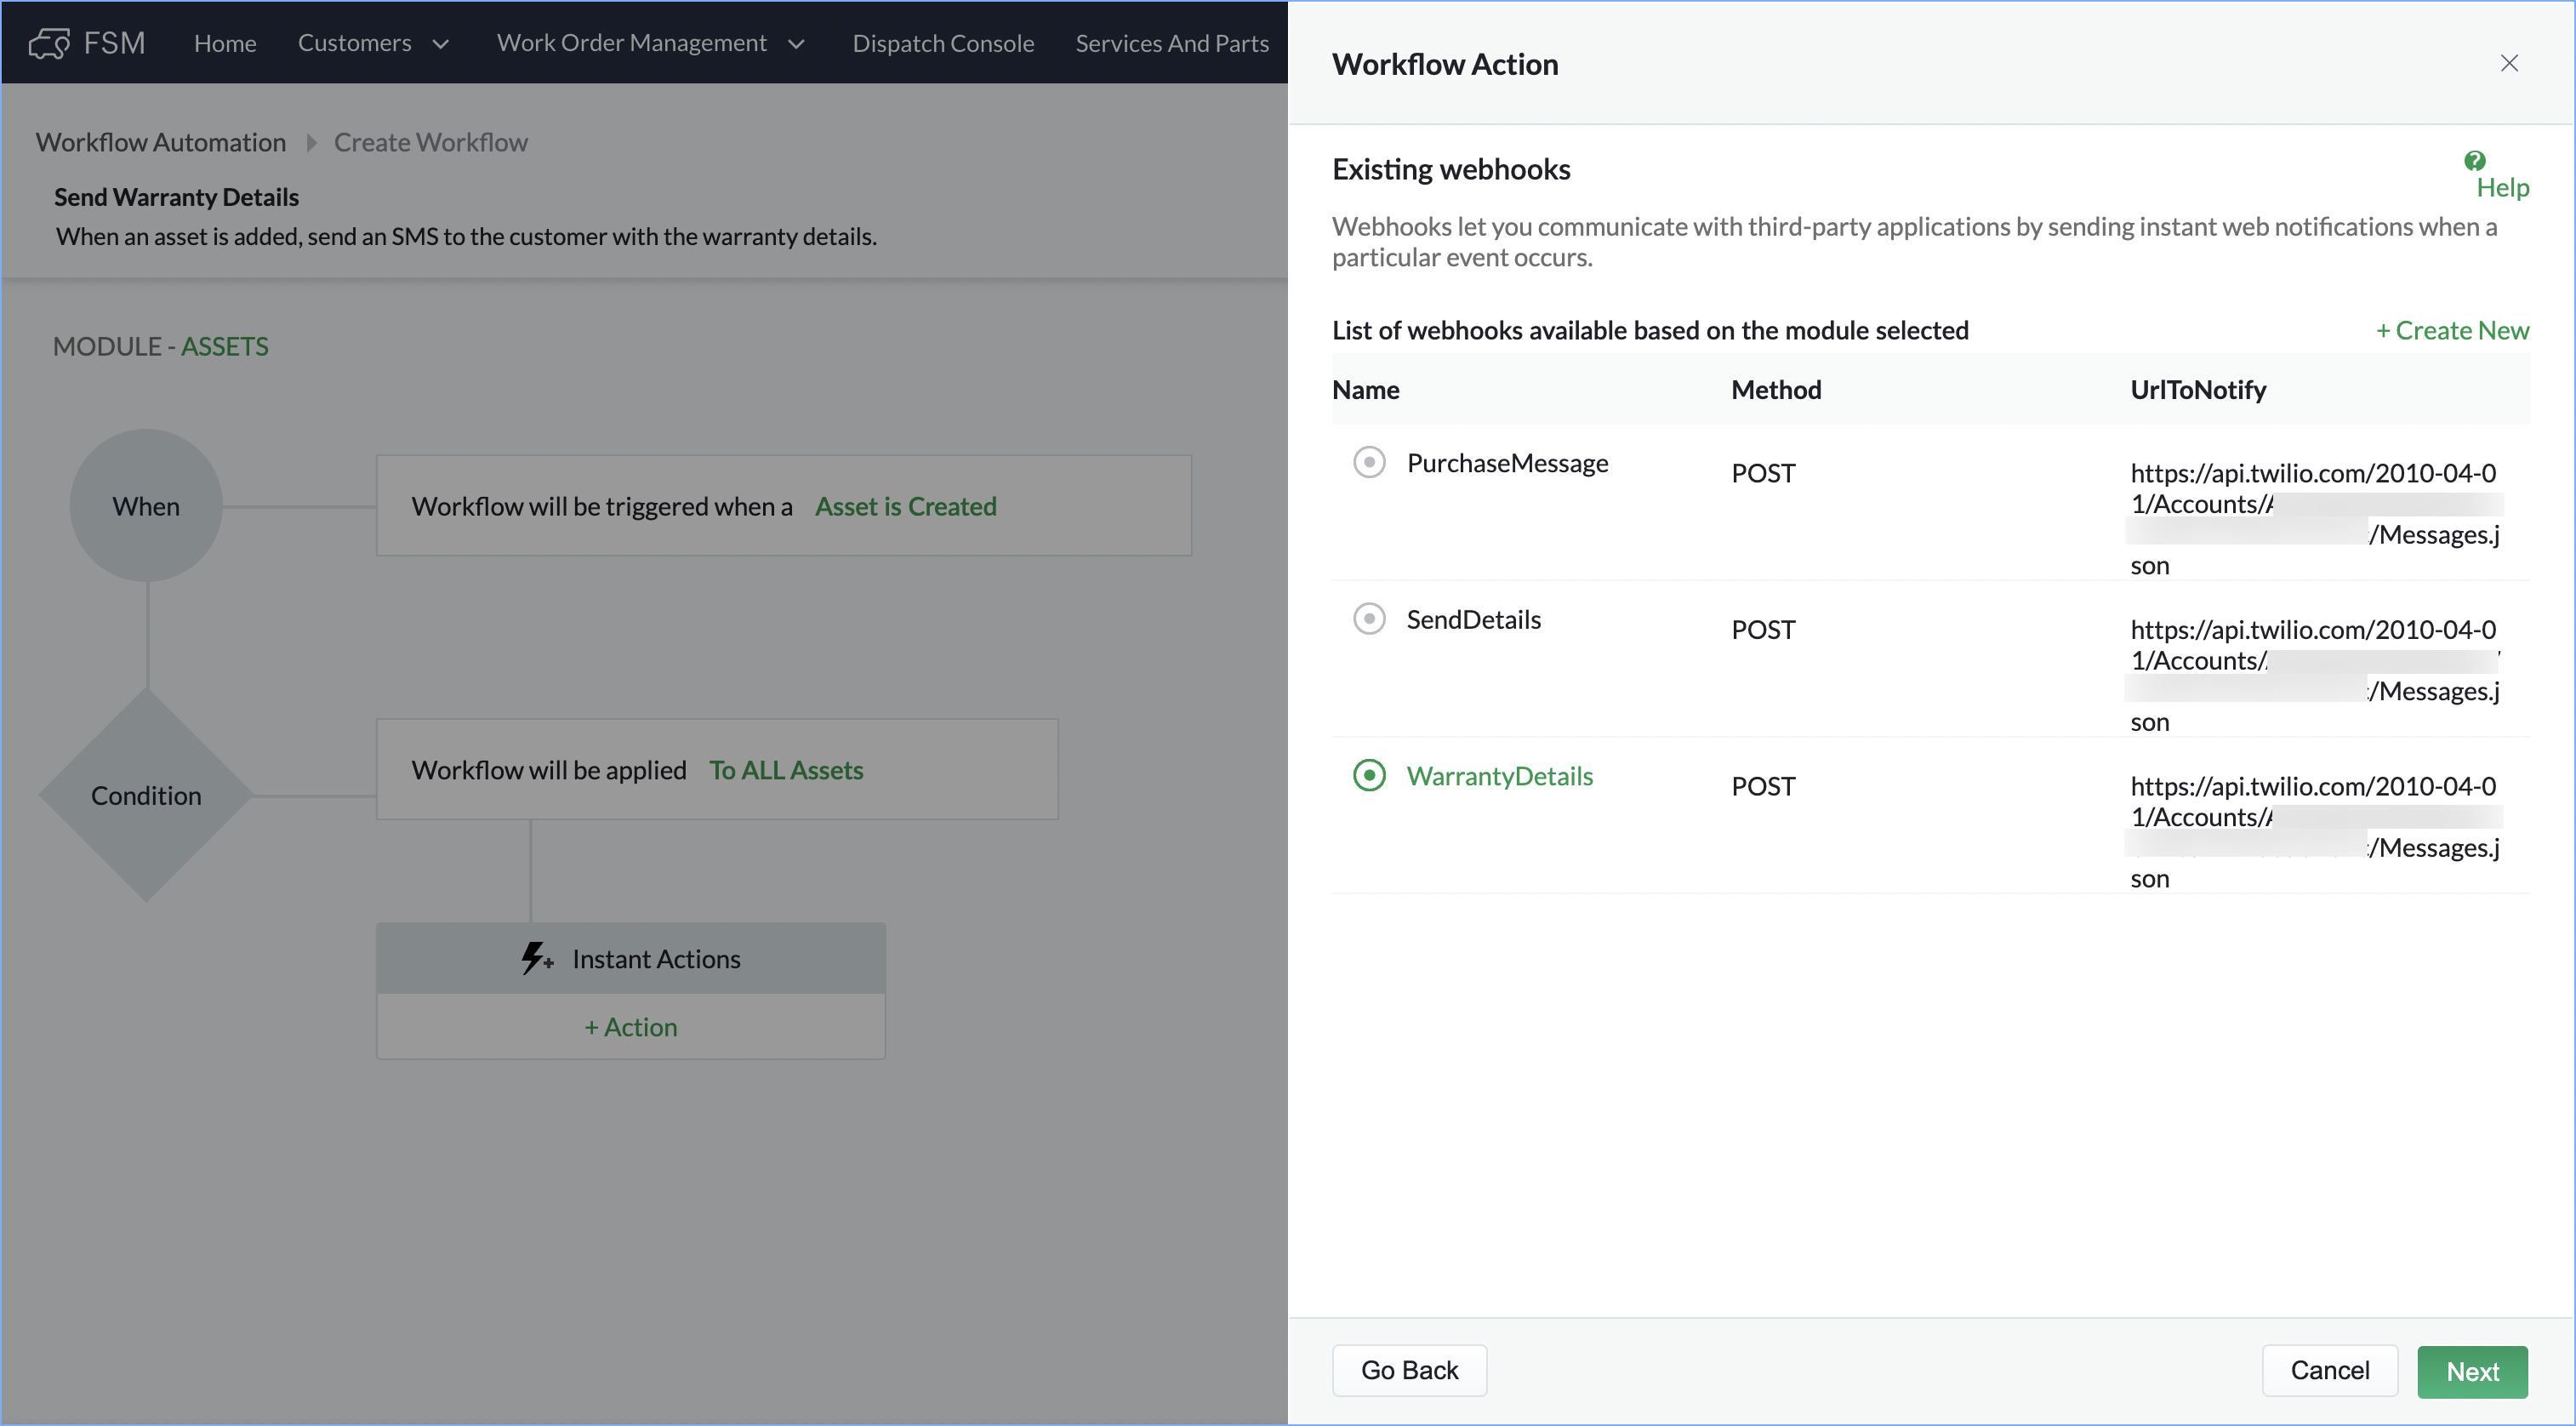This screenshot has height=1426, width=2576.
Task: Click the PurchaseMessage webhook name
Action: coord(1507,462)
